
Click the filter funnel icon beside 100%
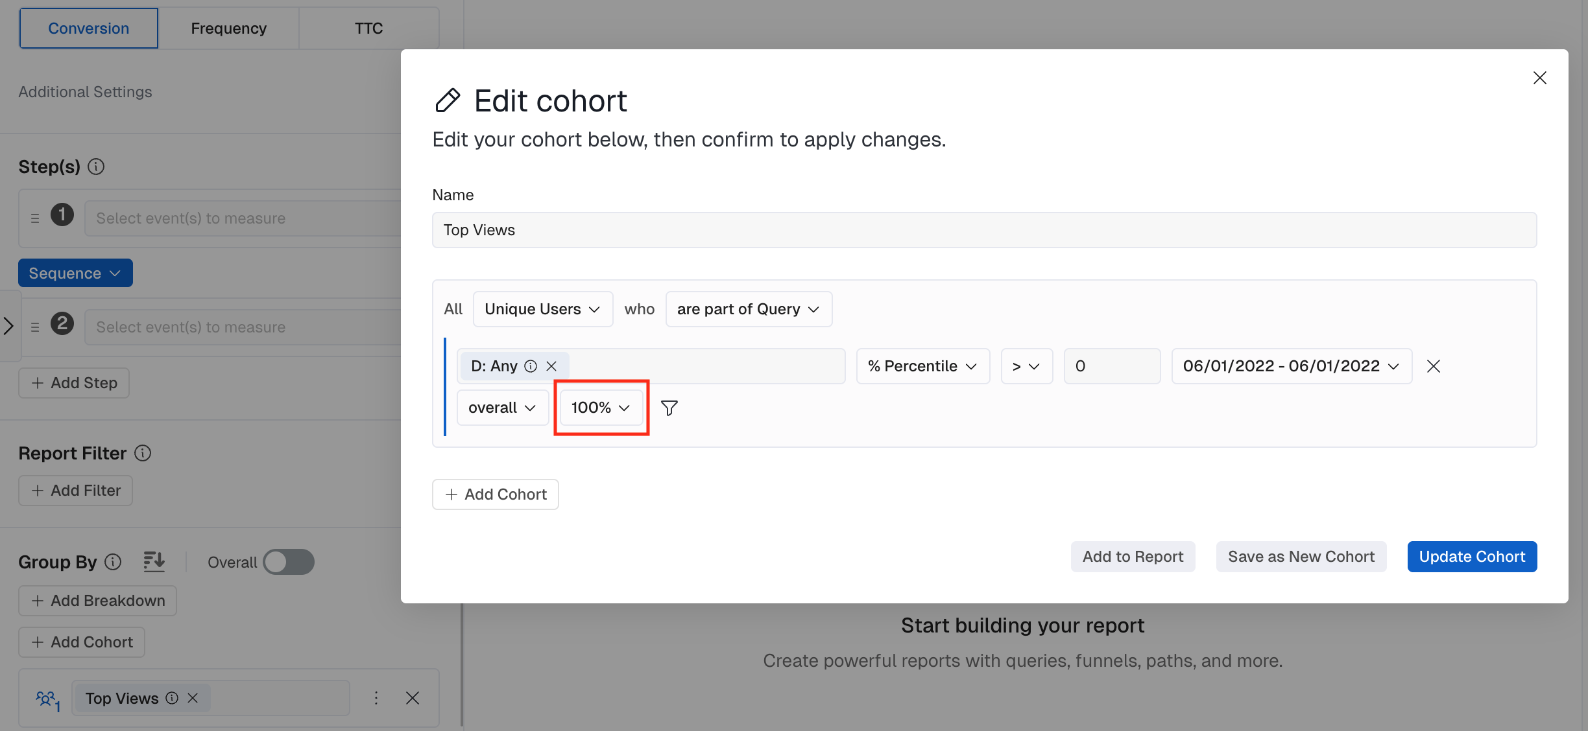669,408
